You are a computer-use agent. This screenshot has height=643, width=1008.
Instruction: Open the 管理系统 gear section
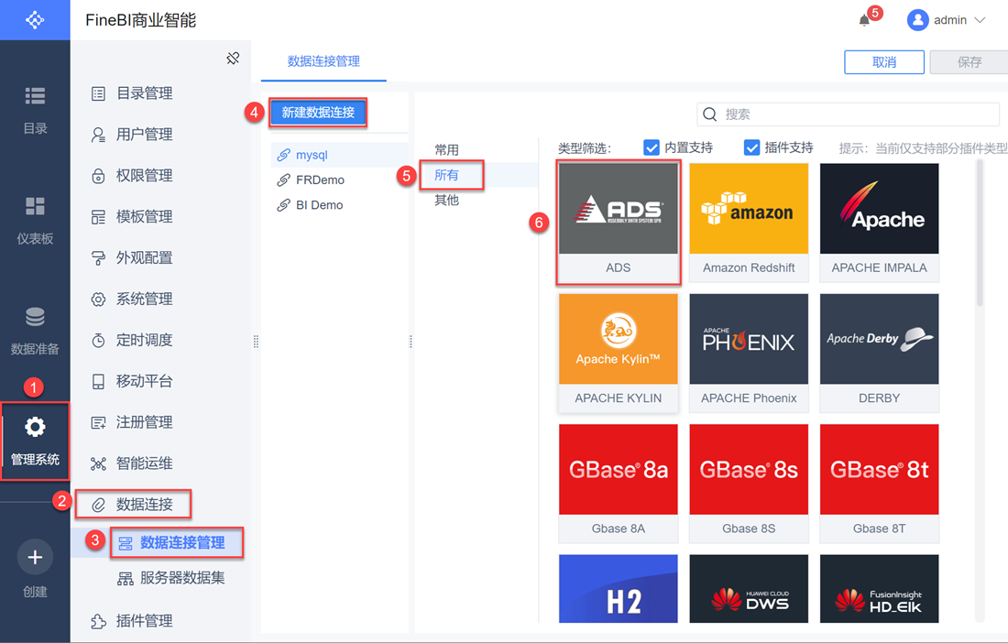[35, 441]
